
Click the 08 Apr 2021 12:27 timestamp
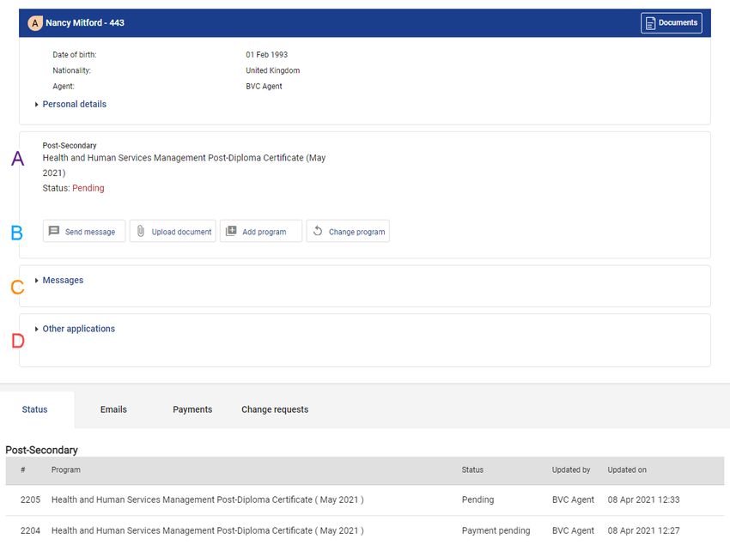[x=643, y=530]
